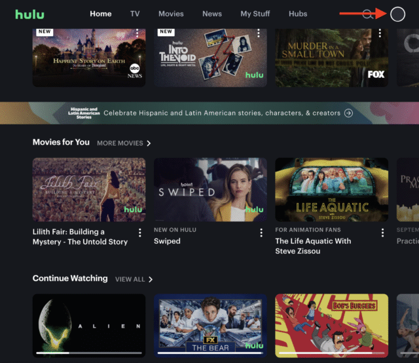The image size is (419, 363).
Task: Switch to the TV tab
Action: (135, 14)
